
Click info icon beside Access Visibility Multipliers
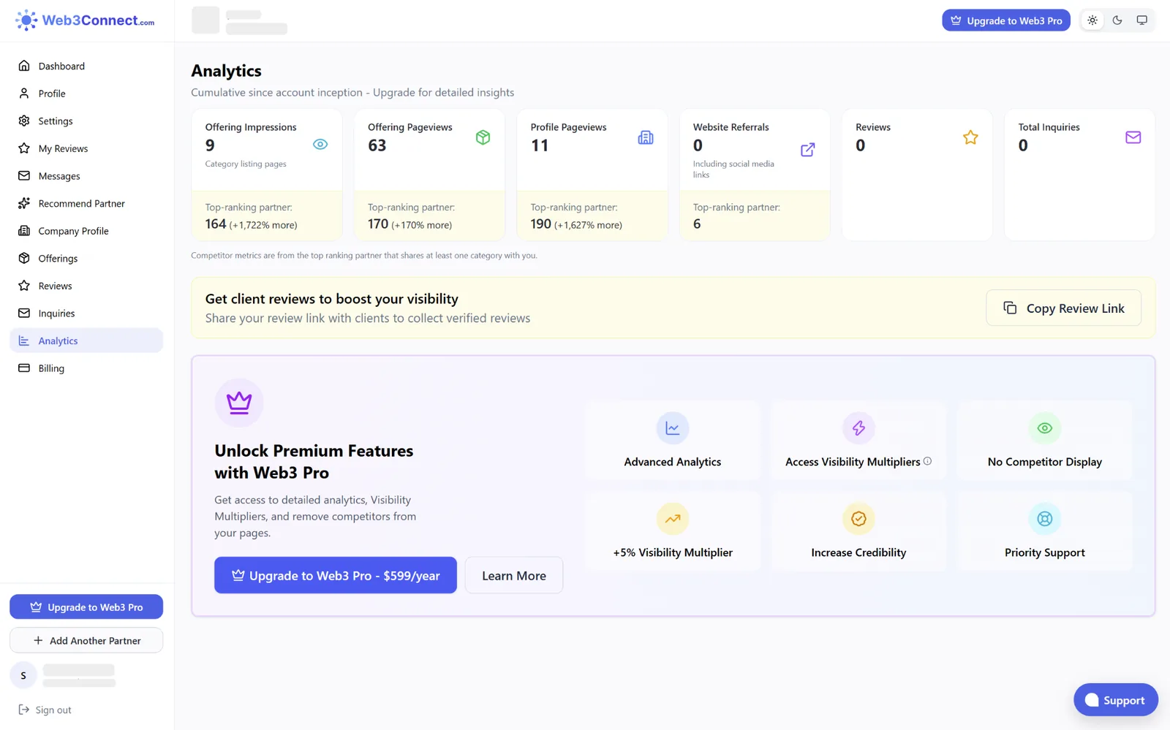[927, 461]
